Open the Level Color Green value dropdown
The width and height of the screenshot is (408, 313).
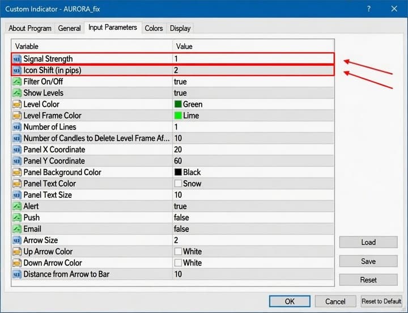(x=253, y=104)
